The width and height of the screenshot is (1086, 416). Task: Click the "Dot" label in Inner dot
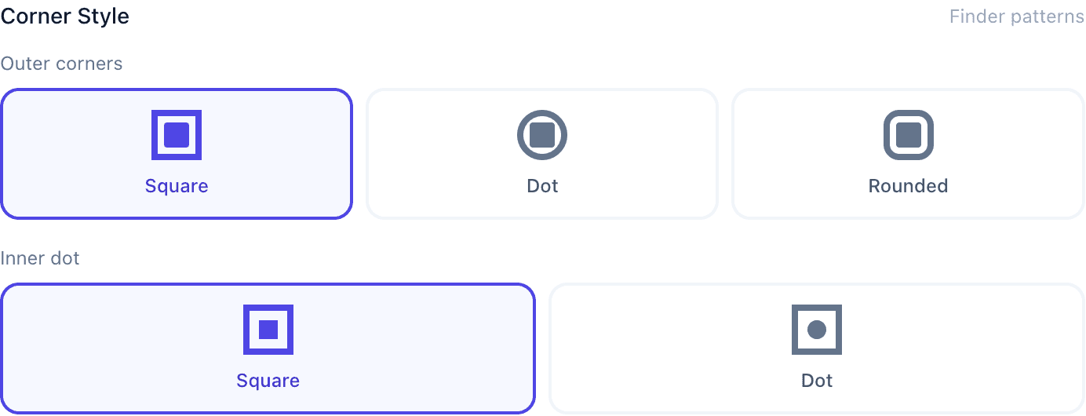[817, 381]
